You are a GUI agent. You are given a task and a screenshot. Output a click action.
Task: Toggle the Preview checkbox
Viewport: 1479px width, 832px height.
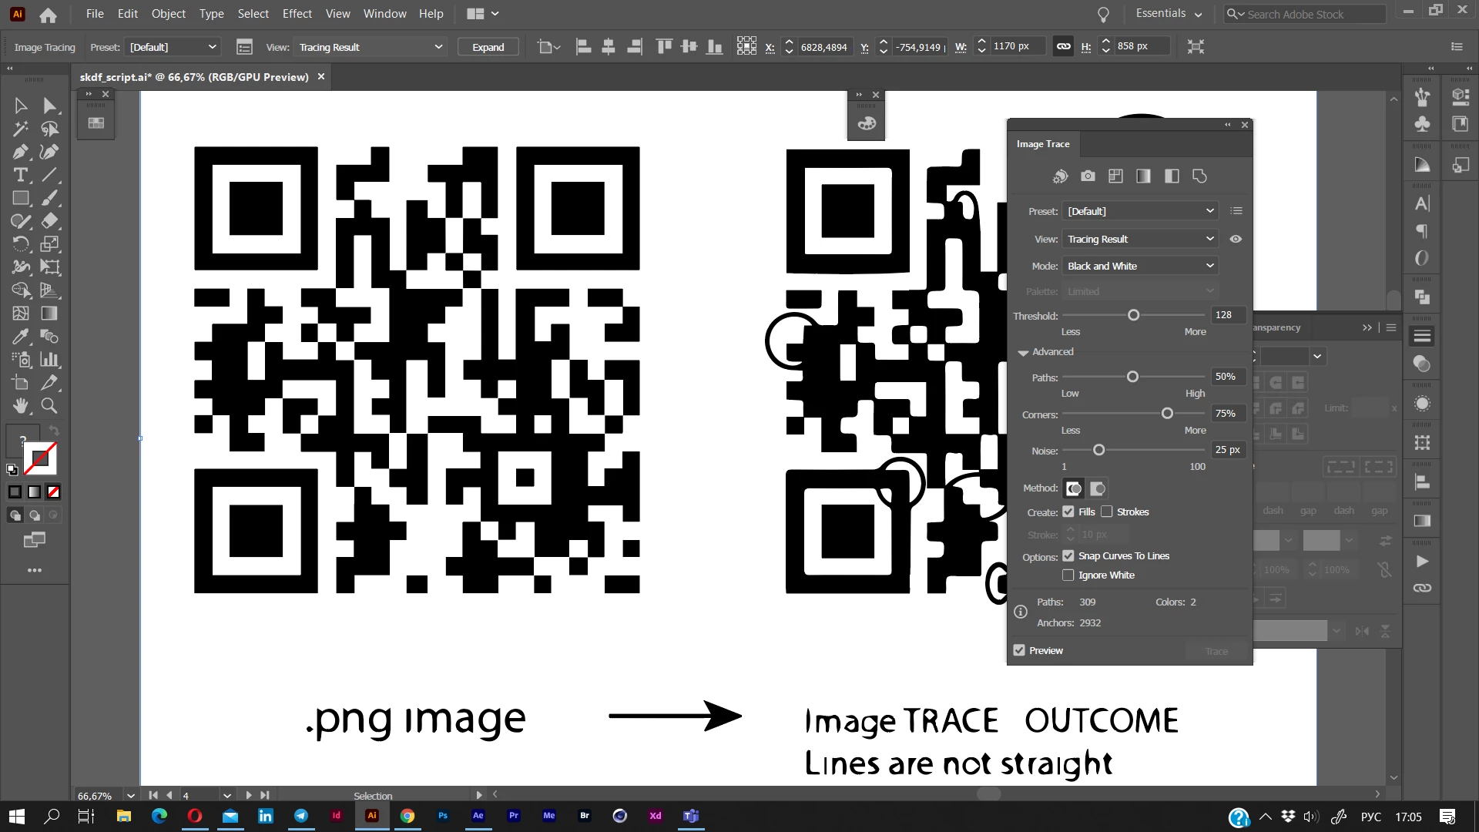(1019, 650)
